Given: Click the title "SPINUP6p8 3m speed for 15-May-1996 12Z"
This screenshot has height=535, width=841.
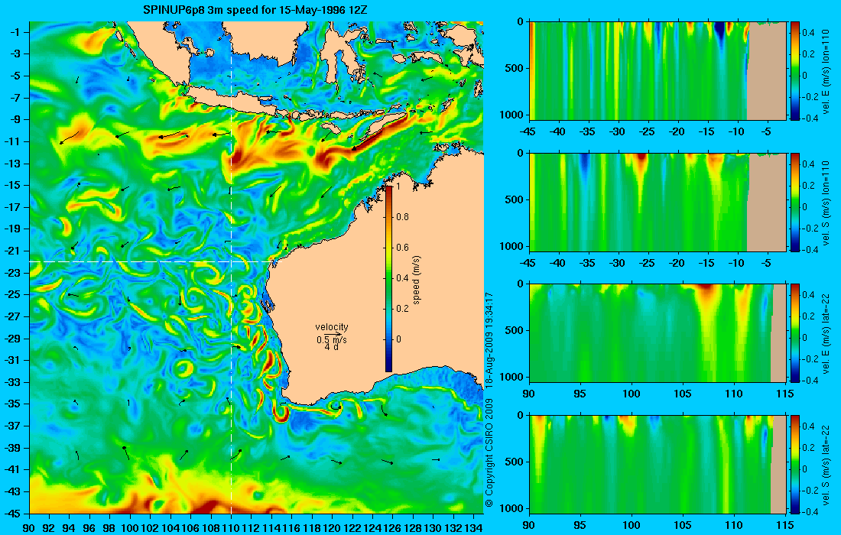Looking at the screenshot, I should pyautogui.click(x=255, y=10).
